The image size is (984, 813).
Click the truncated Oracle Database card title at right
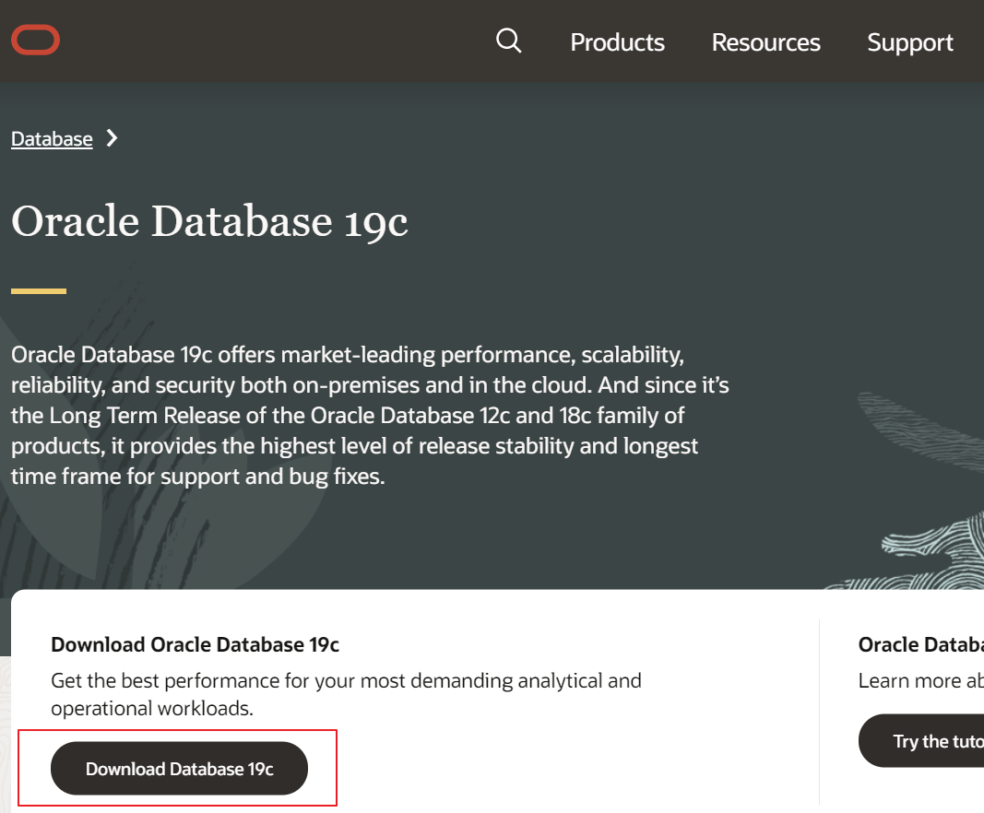(920, 644)
